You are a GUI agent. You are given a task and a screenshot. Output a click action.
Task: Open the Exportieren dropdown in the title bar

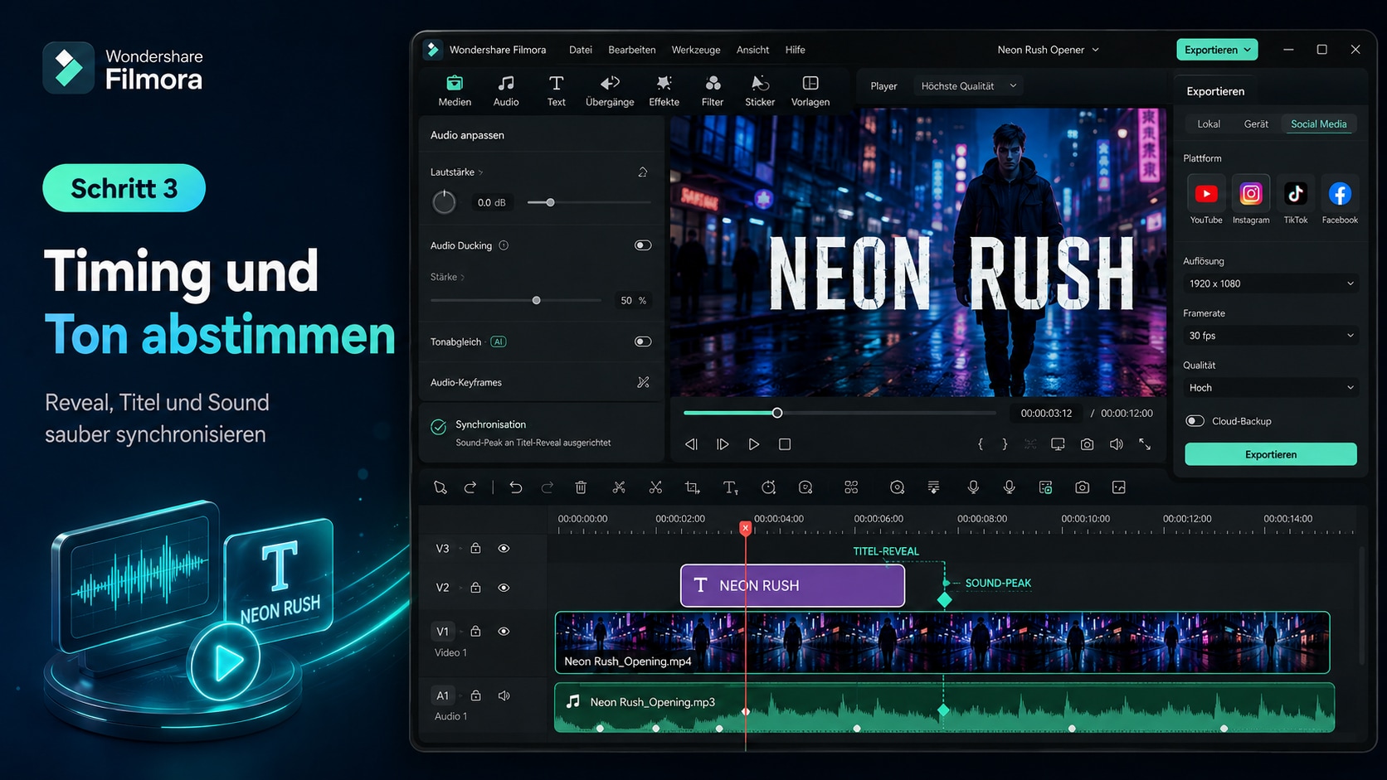[x=1217, y=50]
